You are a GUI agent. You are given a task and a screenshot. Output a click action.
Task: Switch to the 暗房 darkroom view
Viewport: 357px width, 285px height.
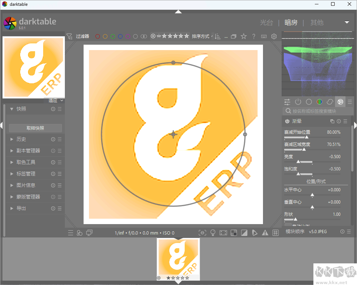[x=291, y=23]
